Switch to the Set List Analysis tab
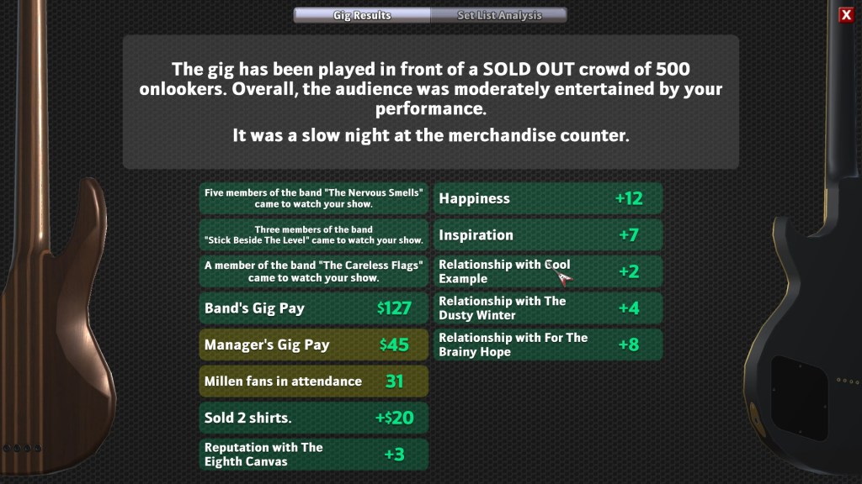Screen dimensions: 862x484 (x=498, y=15)
